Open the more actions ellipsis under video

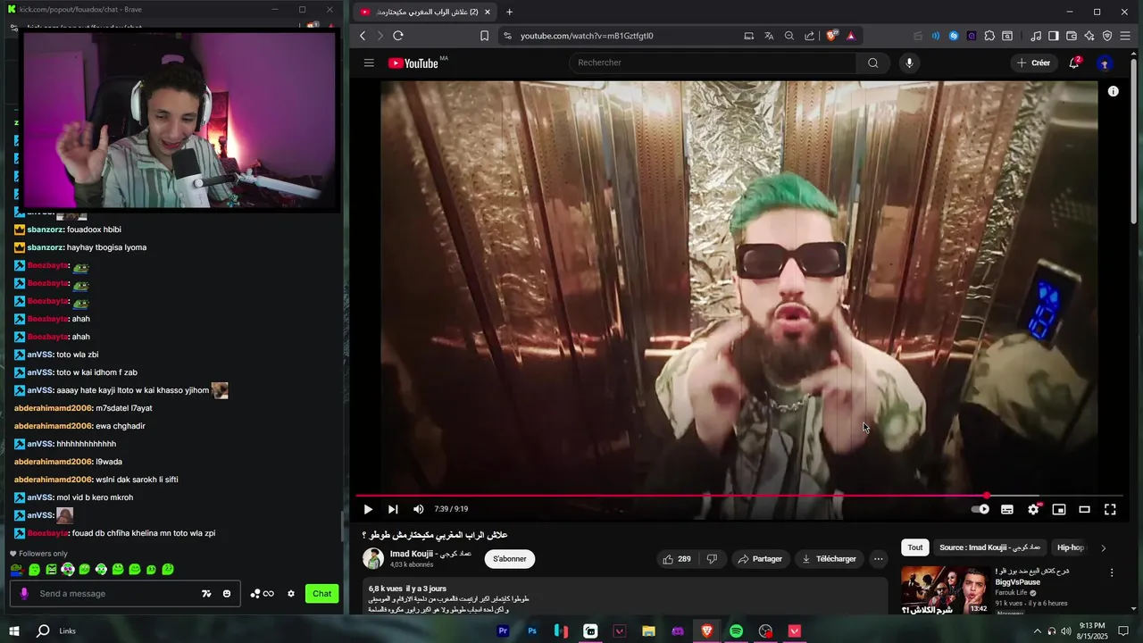click(x=879, y=559)
